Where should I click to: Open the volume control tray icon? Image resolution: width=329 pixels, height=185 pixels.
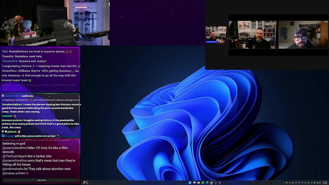[x=320, y=183]
